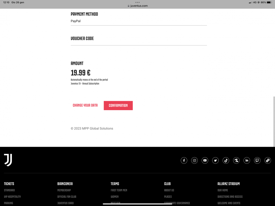Image resolution: width=275 pixels, height=206 pixels.
Task: Open the Juventus TikTok icon
Action: pos(226,160)
